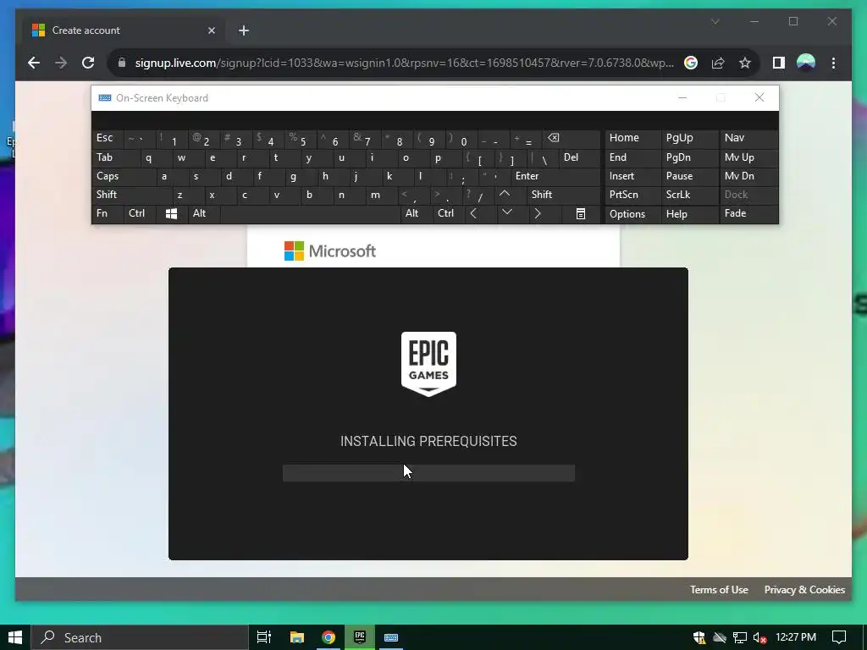Open Options on On-Screen Keyboard
Viewport: 867px width, 650px height.
pyautogui.click(x=632, y=214)
